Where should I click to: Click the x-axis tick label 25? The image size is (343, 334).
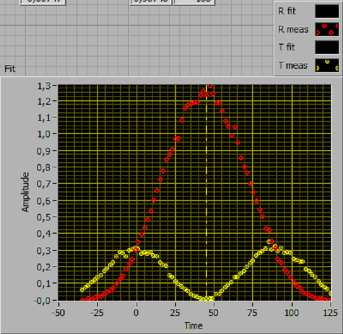pos(175,313)
